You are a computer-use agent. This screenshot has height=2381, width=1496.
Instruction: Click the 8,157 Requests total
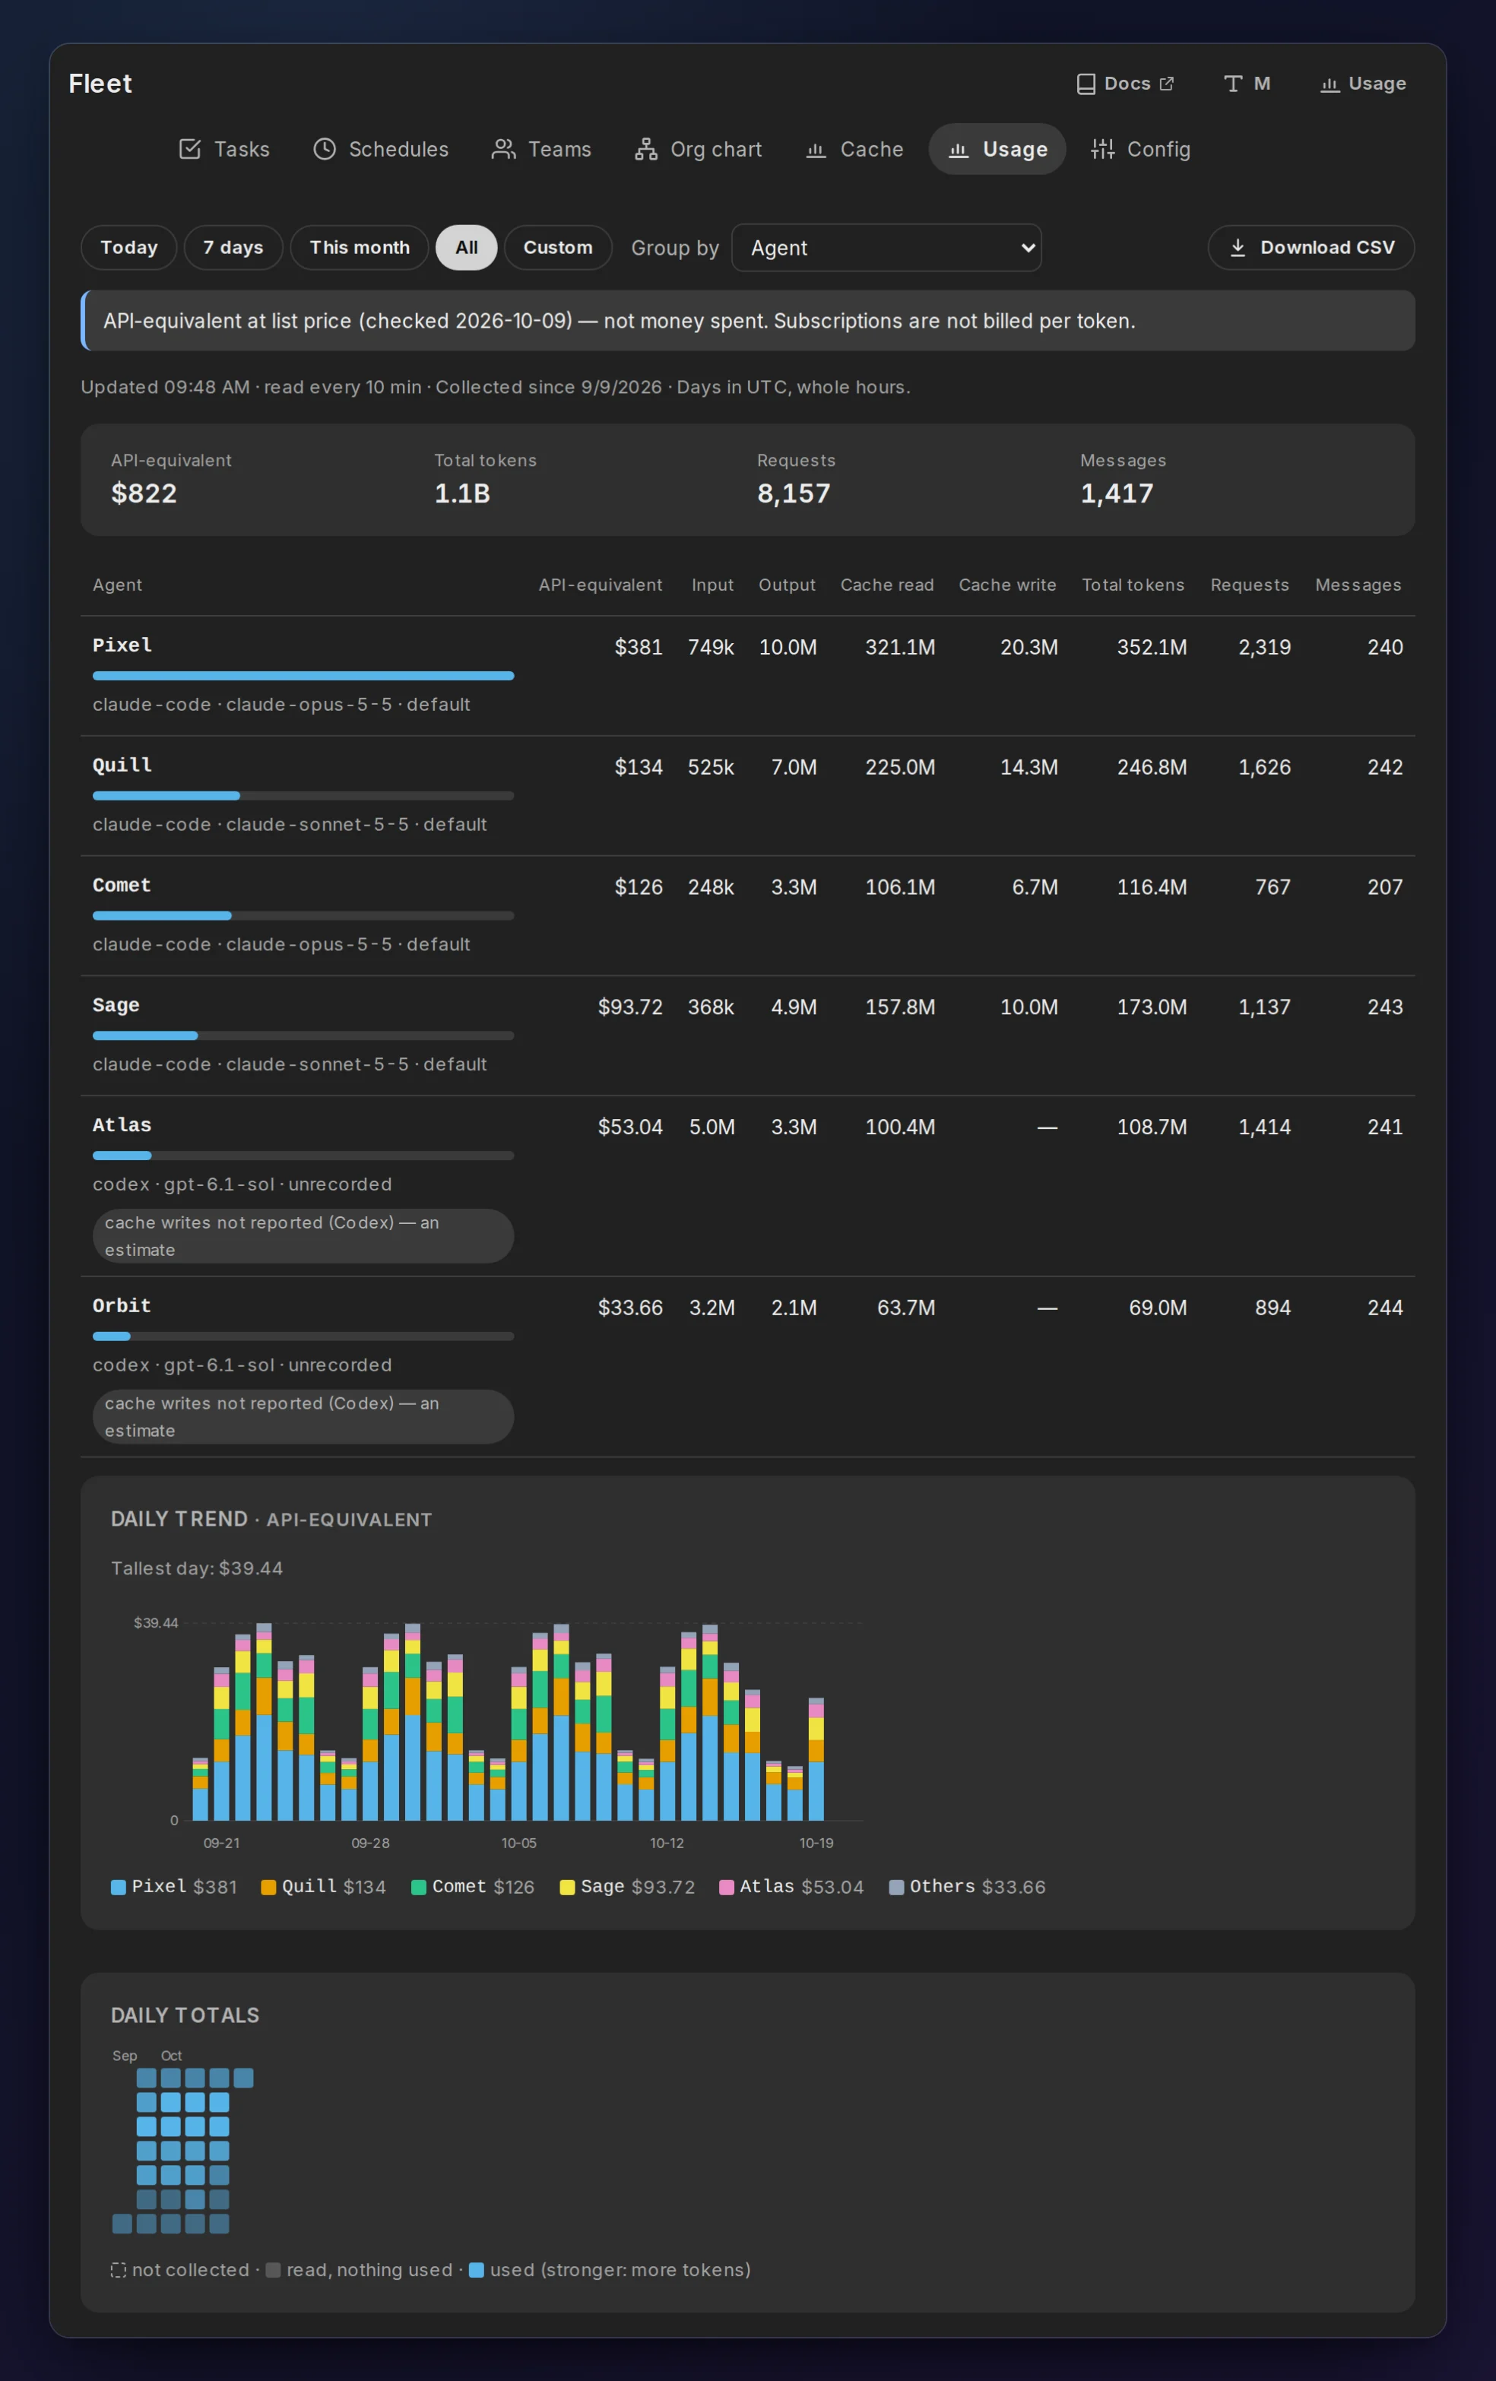coord(794,493)
